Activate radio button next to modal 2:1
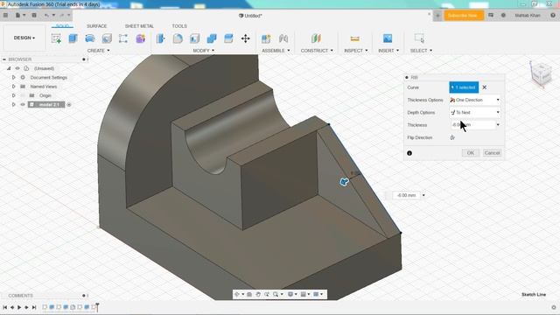Viewport: 560px width, 315px height. coord(69,105)
